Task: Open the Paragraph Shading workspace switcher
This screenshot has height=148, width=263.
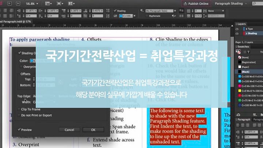Action: click(x=230, y=4)
